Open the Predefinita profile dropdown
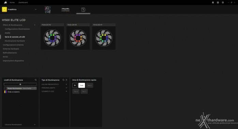Image resolution: width=238 pixels, height=129 pixels. tap(35, 10)
